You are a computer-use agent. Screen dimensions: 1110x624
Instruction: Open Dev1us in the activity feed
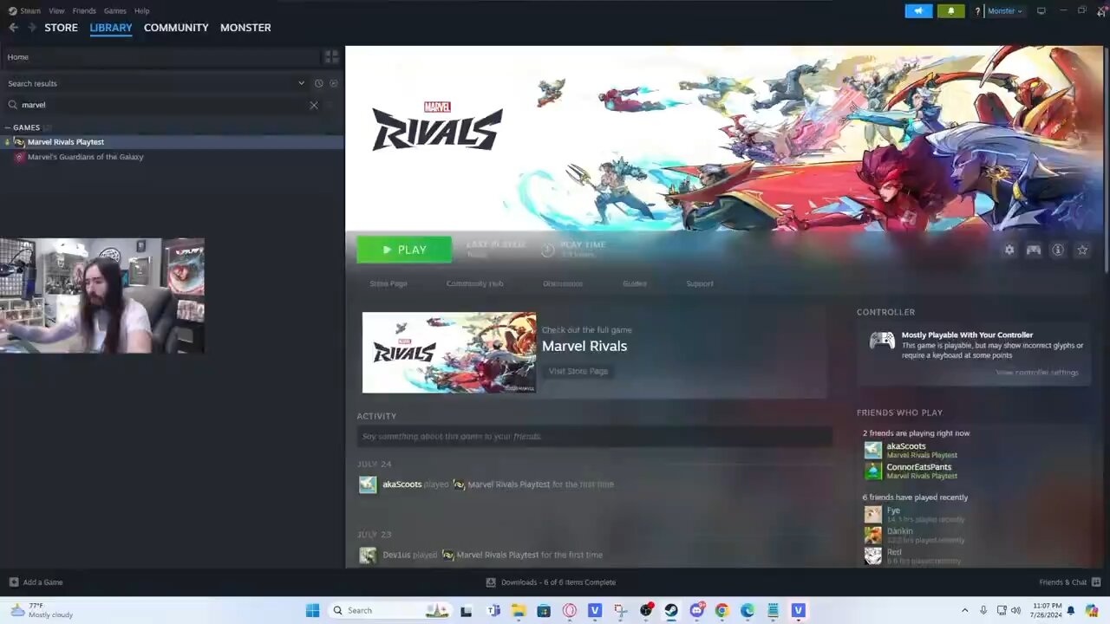396,555
